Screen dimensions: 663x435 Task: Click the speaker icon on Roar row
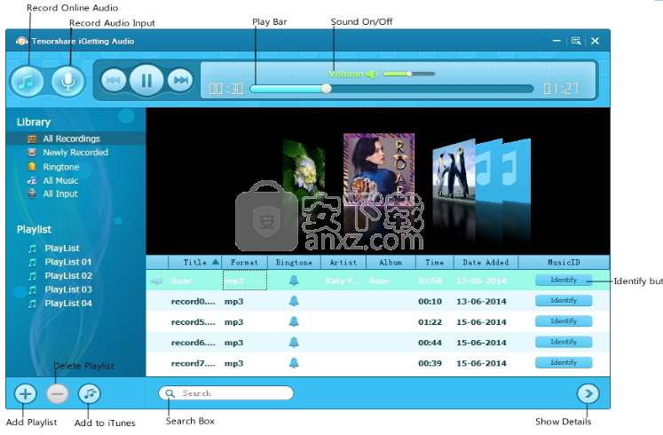point(156,281)
